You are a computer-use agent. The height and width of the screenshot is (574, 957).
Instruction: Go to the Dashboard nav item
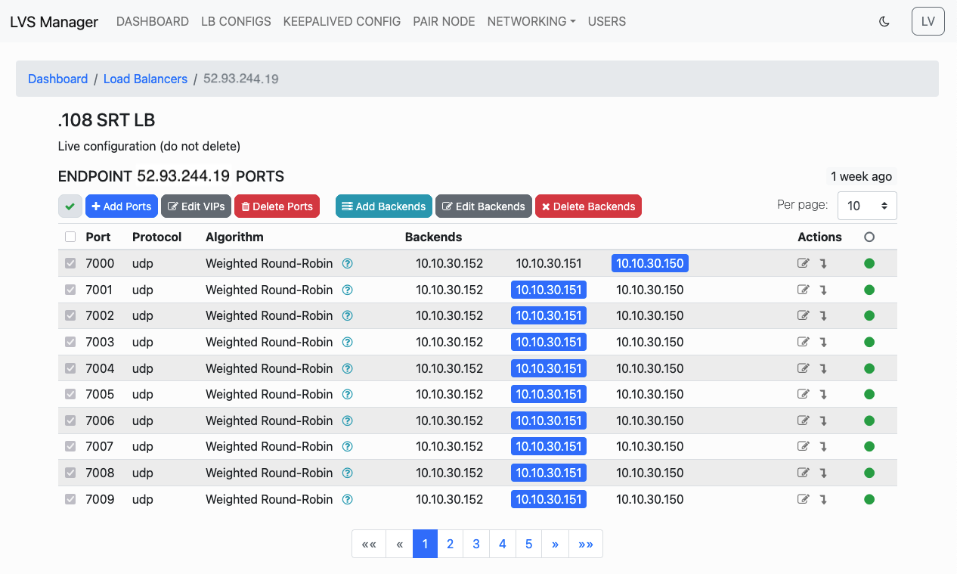coord(153,21)
